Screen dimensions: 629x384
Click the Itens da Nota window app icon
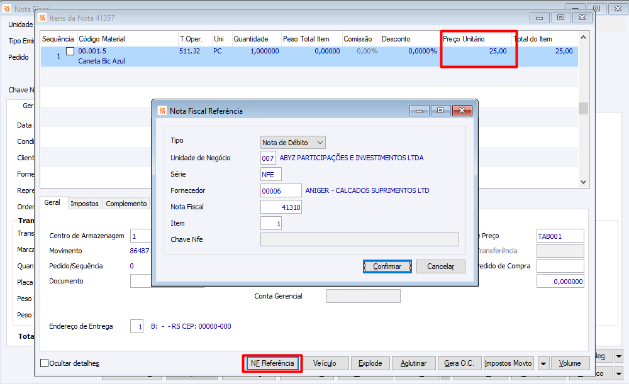(x=42, y=18)
